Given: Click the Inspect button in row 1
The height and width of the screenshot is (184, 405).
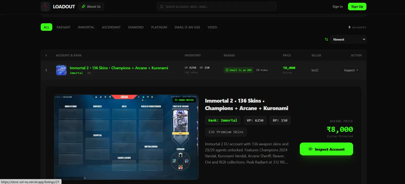Looking at the screenshot, I should click(x=351, y=70).
